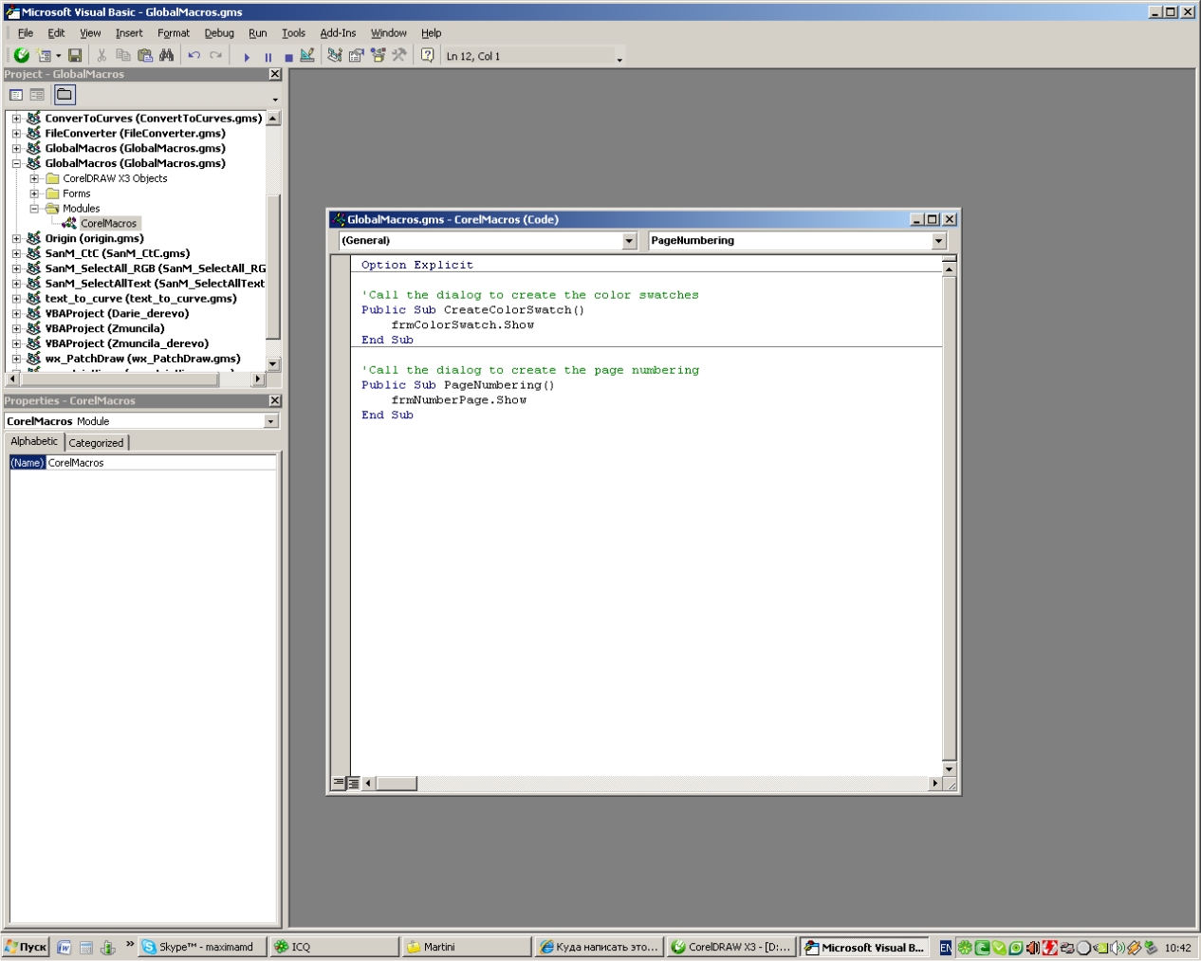Open the File menu
The width and height of the screenshot is (1201, 961).
pos(26,33)
